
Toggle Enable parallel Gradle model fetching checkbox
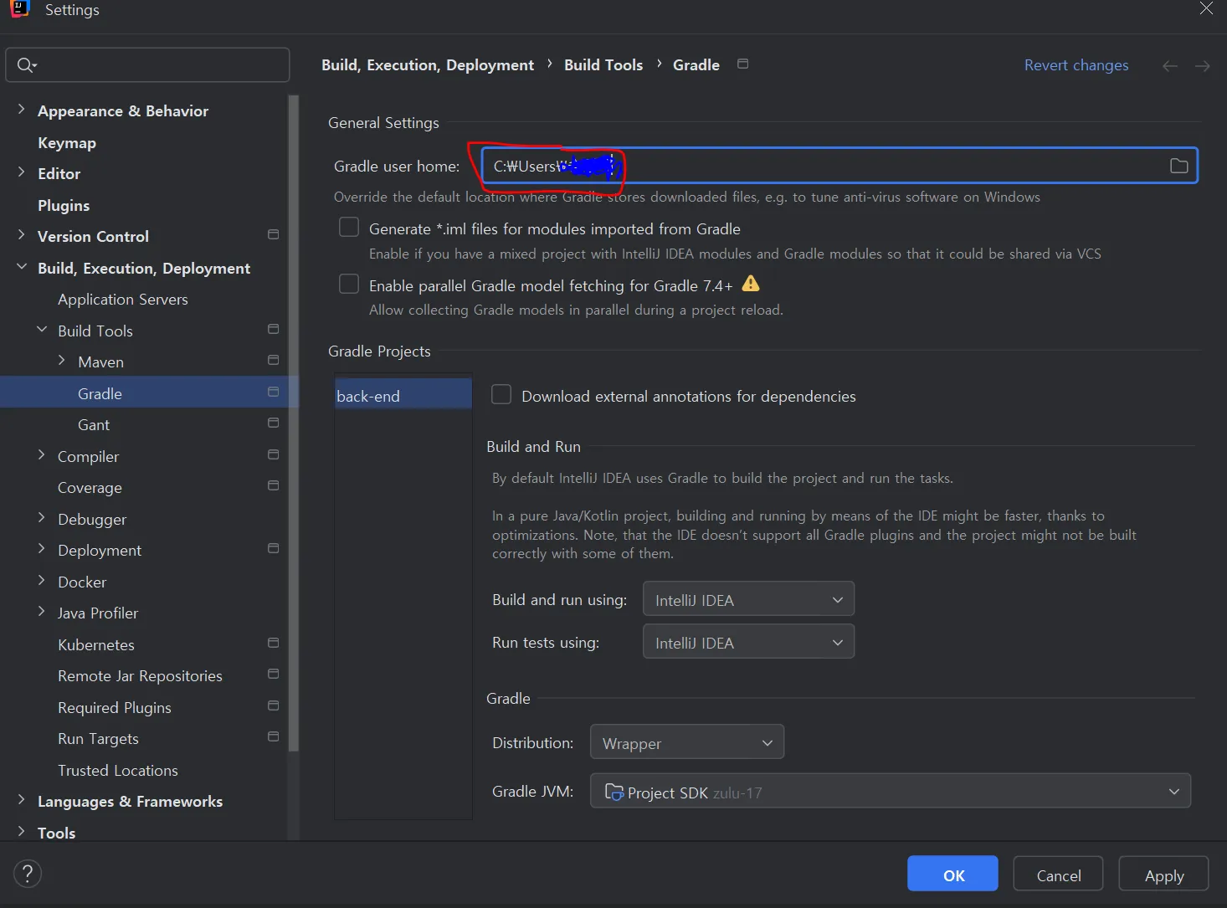(349, 285)
